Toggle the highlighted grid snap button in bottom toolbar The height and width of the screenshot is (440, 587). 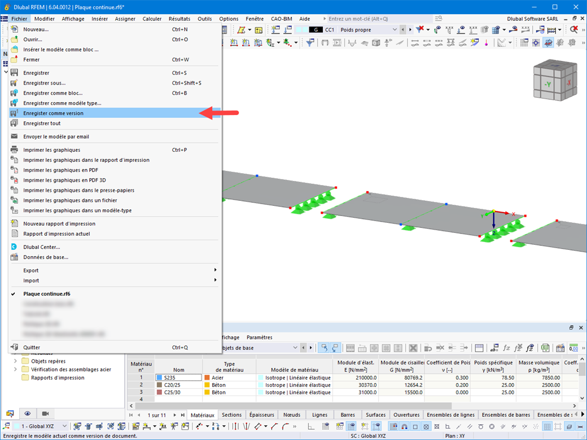393,426
